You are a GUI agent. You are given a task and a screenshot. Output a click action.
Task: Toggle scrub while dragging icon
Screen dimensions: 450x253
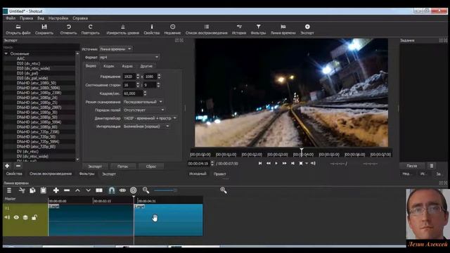pyautogui.click(x=122, y=190)
